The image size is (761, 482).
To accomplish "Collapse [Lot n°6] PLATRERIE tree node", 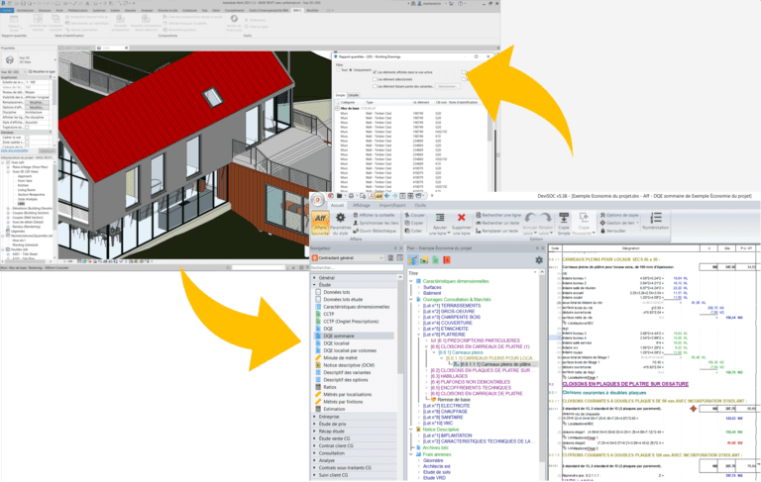I will pos(419,335).
